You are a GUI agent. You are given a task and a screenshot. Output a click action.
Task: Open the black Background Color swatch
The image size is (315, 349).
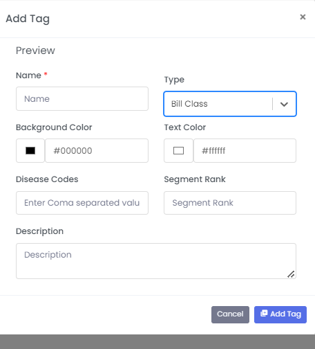30,151
